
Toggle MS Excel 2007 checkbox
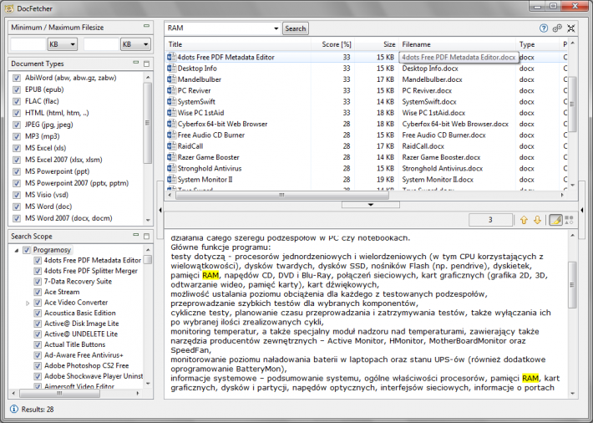point(16,160)
